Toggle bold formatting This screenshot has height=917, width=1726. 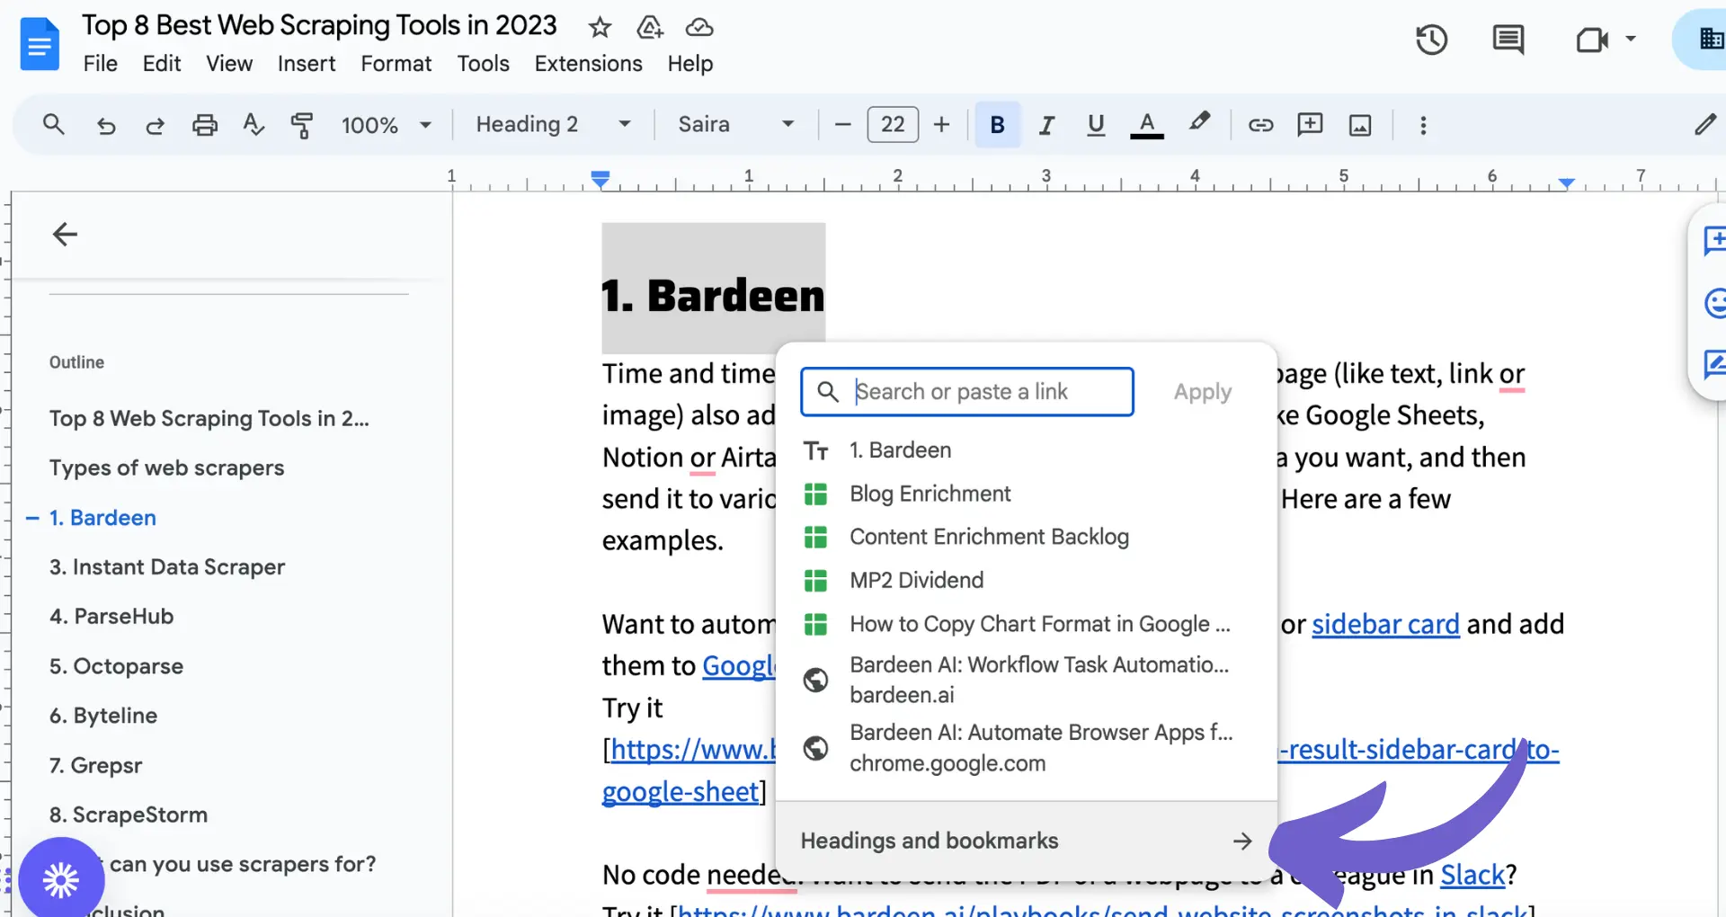(997, 124)
